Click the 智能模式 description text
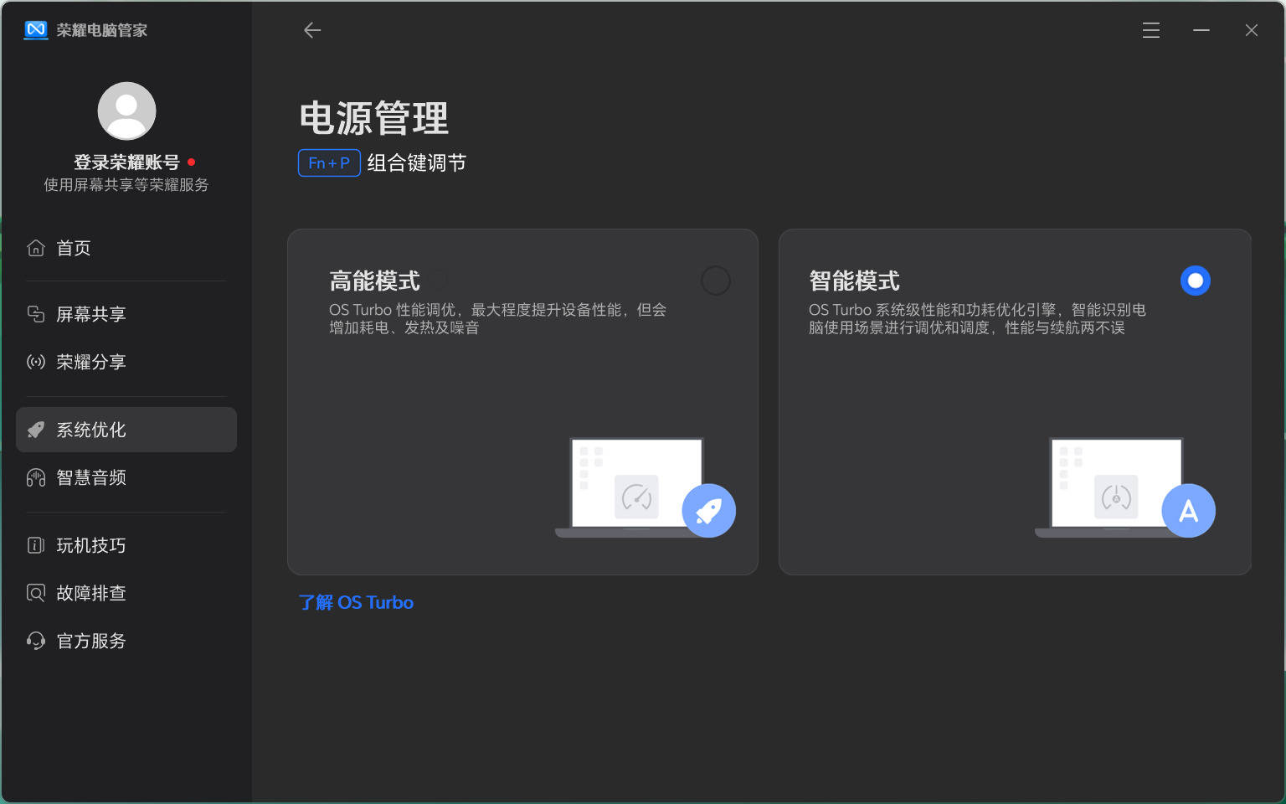The image size is (1286, 804). click(977, 318)
